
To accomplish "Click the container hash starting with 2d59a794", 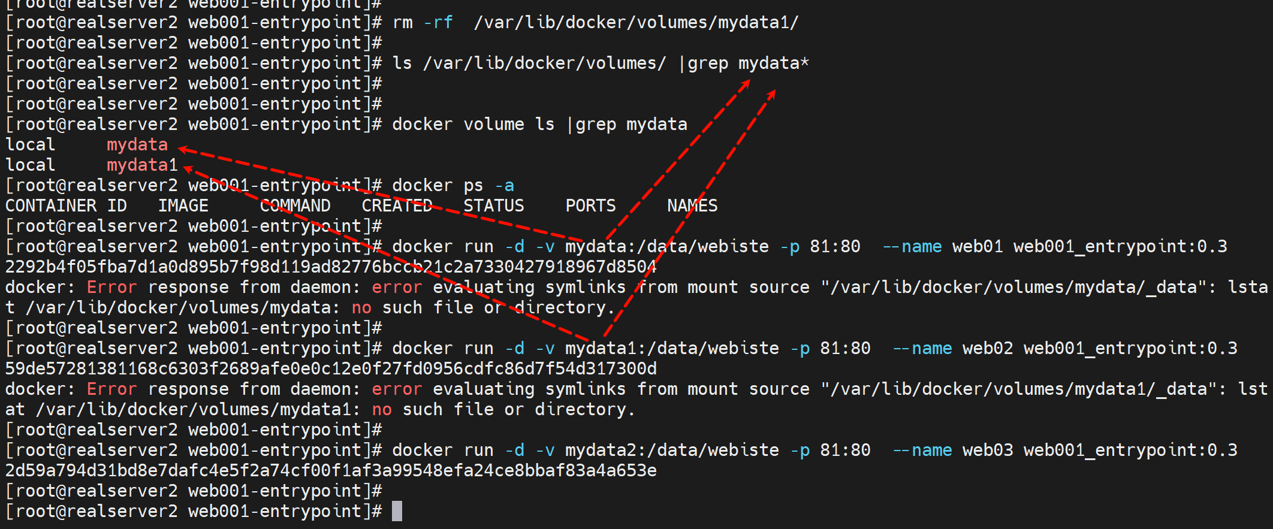I will [331, 471].
